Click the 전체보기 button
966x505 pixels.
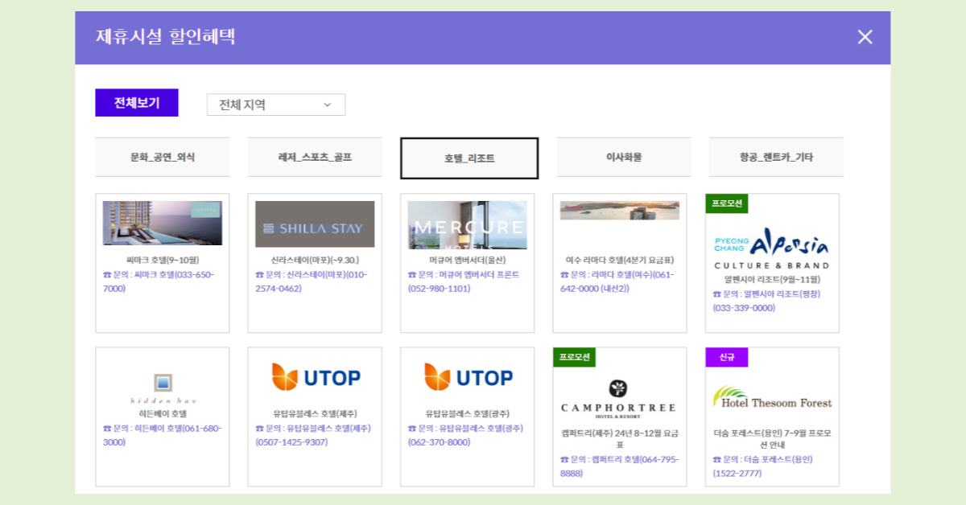coord(137,103)
